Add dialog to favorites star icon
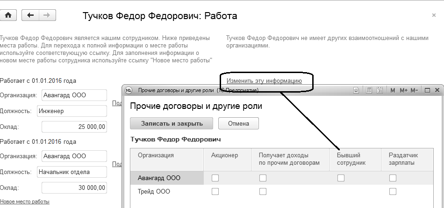The image size is (444, 208). pos(356,90)
